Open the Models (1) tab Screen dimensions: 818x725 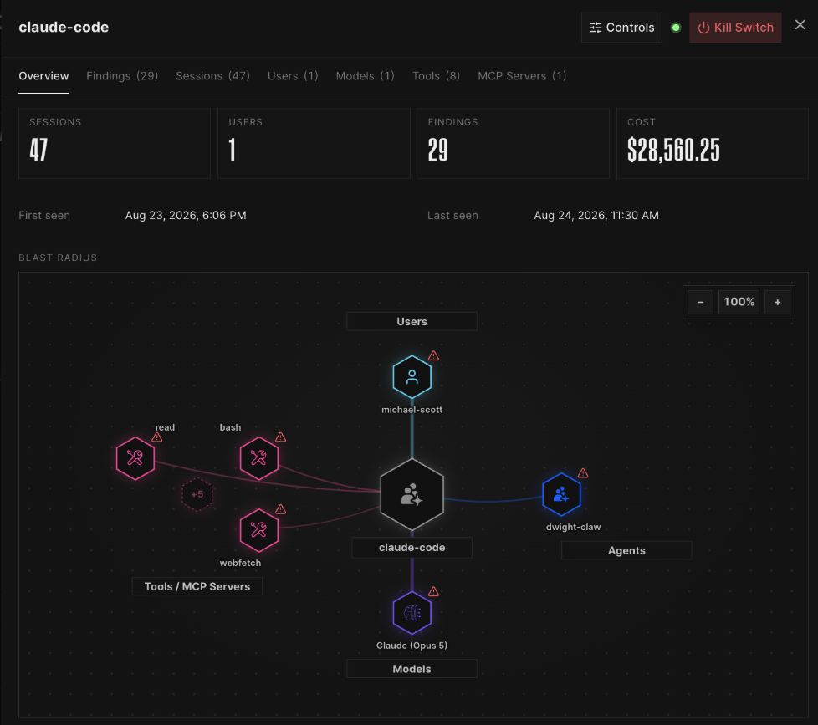(366, 76)
